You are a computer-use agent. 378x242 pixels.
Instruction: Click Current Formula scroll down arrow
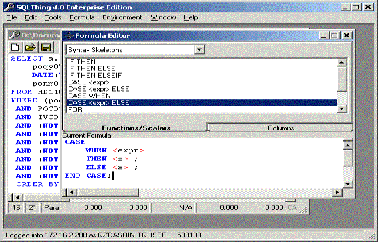pyautogui.click(x=347, y=184)
